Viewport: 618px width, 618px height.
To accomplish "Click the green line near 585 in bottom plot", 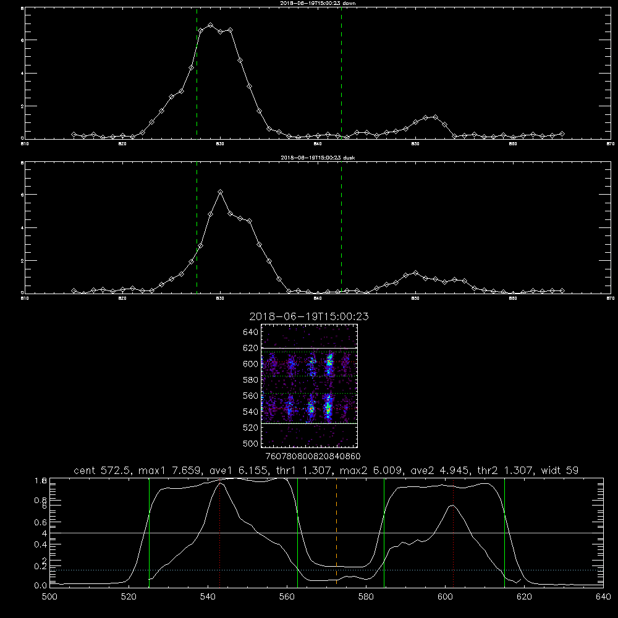I will click(384, 532).
